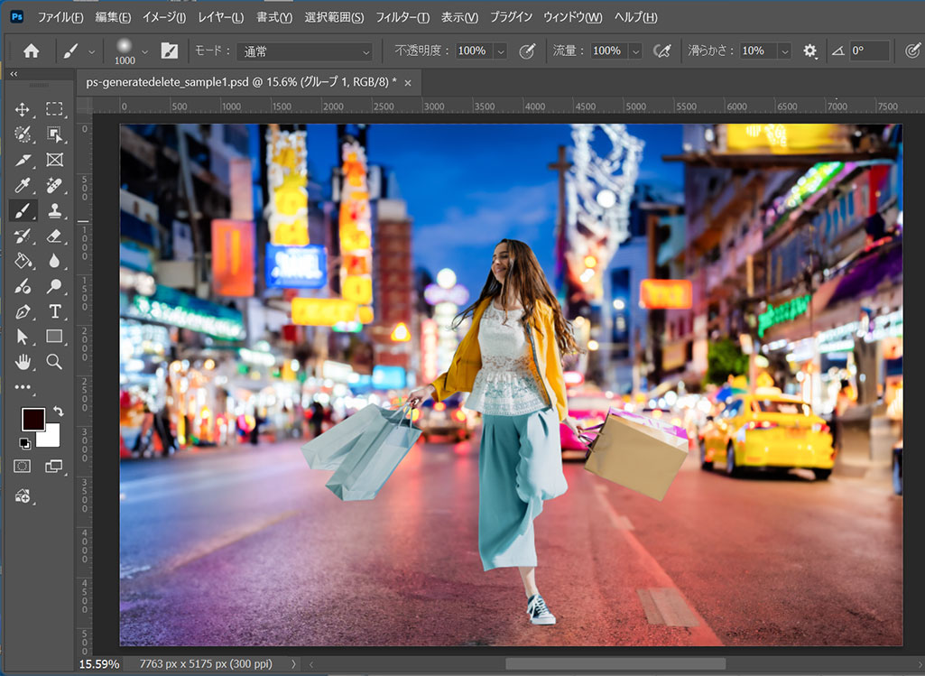
Task: Open the blending mode dropdown showing 通常
Action: coord(305,51)
